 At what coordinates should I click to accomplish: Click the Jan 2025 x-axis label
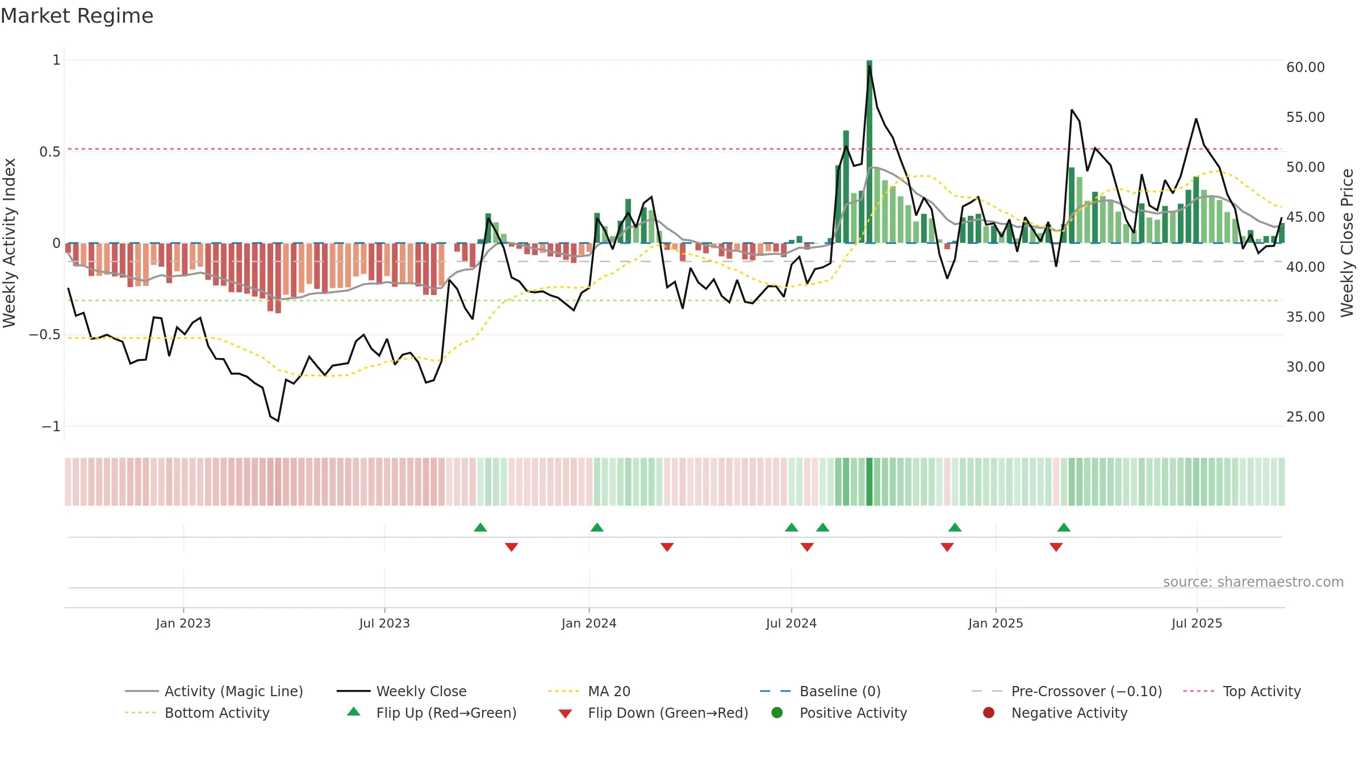tap(996, 623)
